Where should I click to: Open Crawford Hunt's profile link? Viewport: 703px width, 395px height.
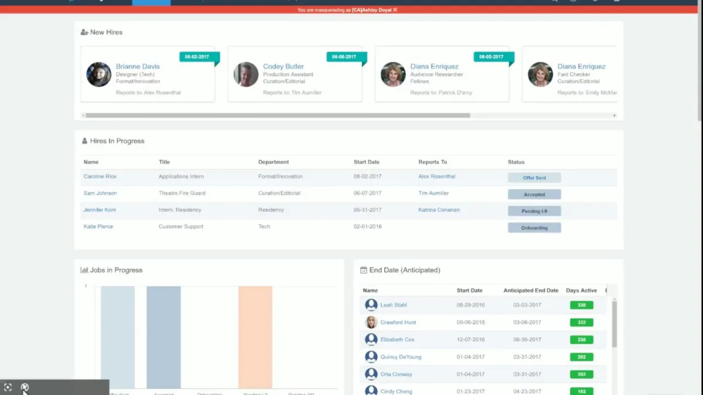click(x=398, y=322)
